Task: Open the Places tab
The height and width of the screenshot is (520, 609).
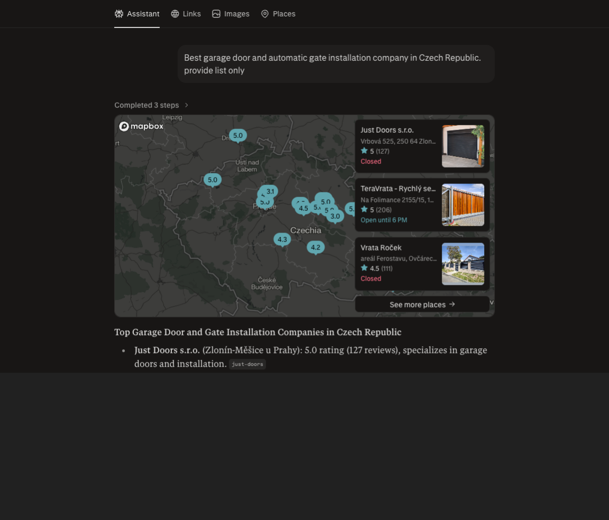Action: [278, 14]
